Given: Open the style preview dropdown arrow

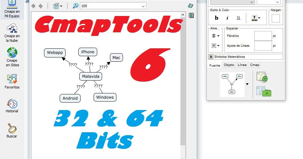Looking at the screenshot, I should [247, 84].
